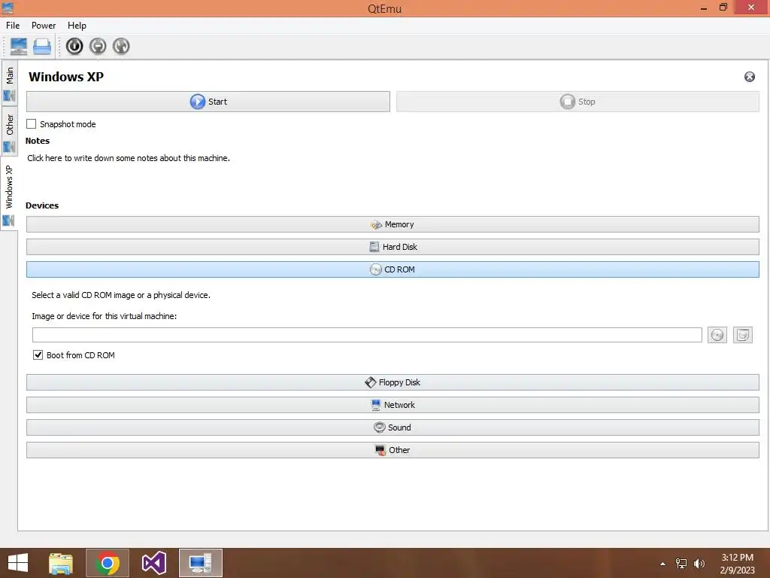Select the Windows XP side tab
The width and height of the screenshot is (770, 578).
[x=9, y=194]
